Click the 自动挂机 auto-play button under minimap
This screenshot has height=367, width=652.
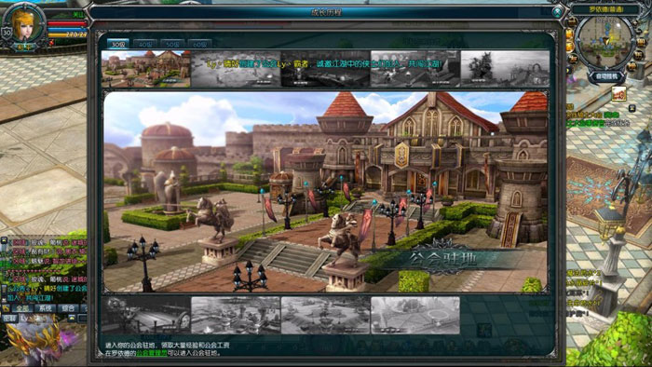(x=606, y=76)
